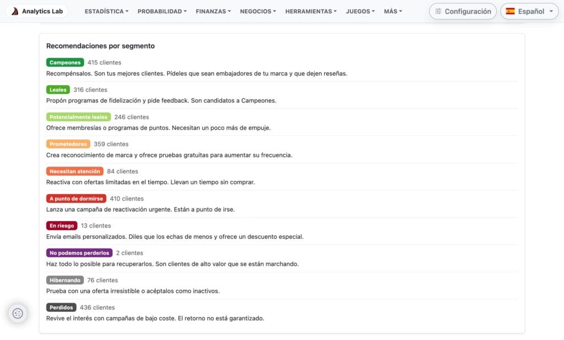The height and width of the screenshot is (340, 564).
Task: Click the text 'Crea reconocimiento de marca'
Action: (89, 155)
